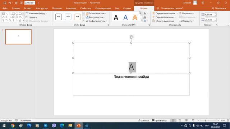Click the shape width field 25,4 см
Image resolution: width=230 pixels, height=129 pixels.
210,20
